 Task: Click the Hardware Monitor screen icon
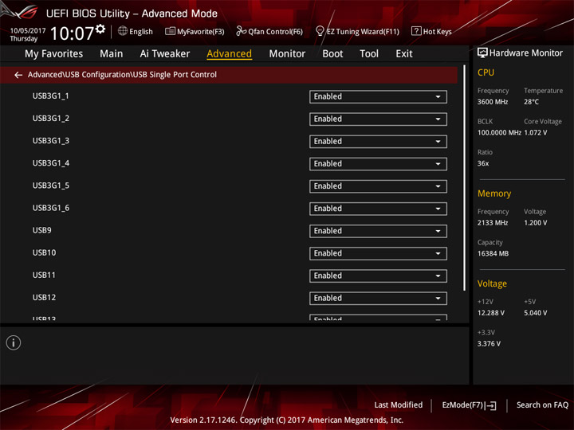[482, 53]
